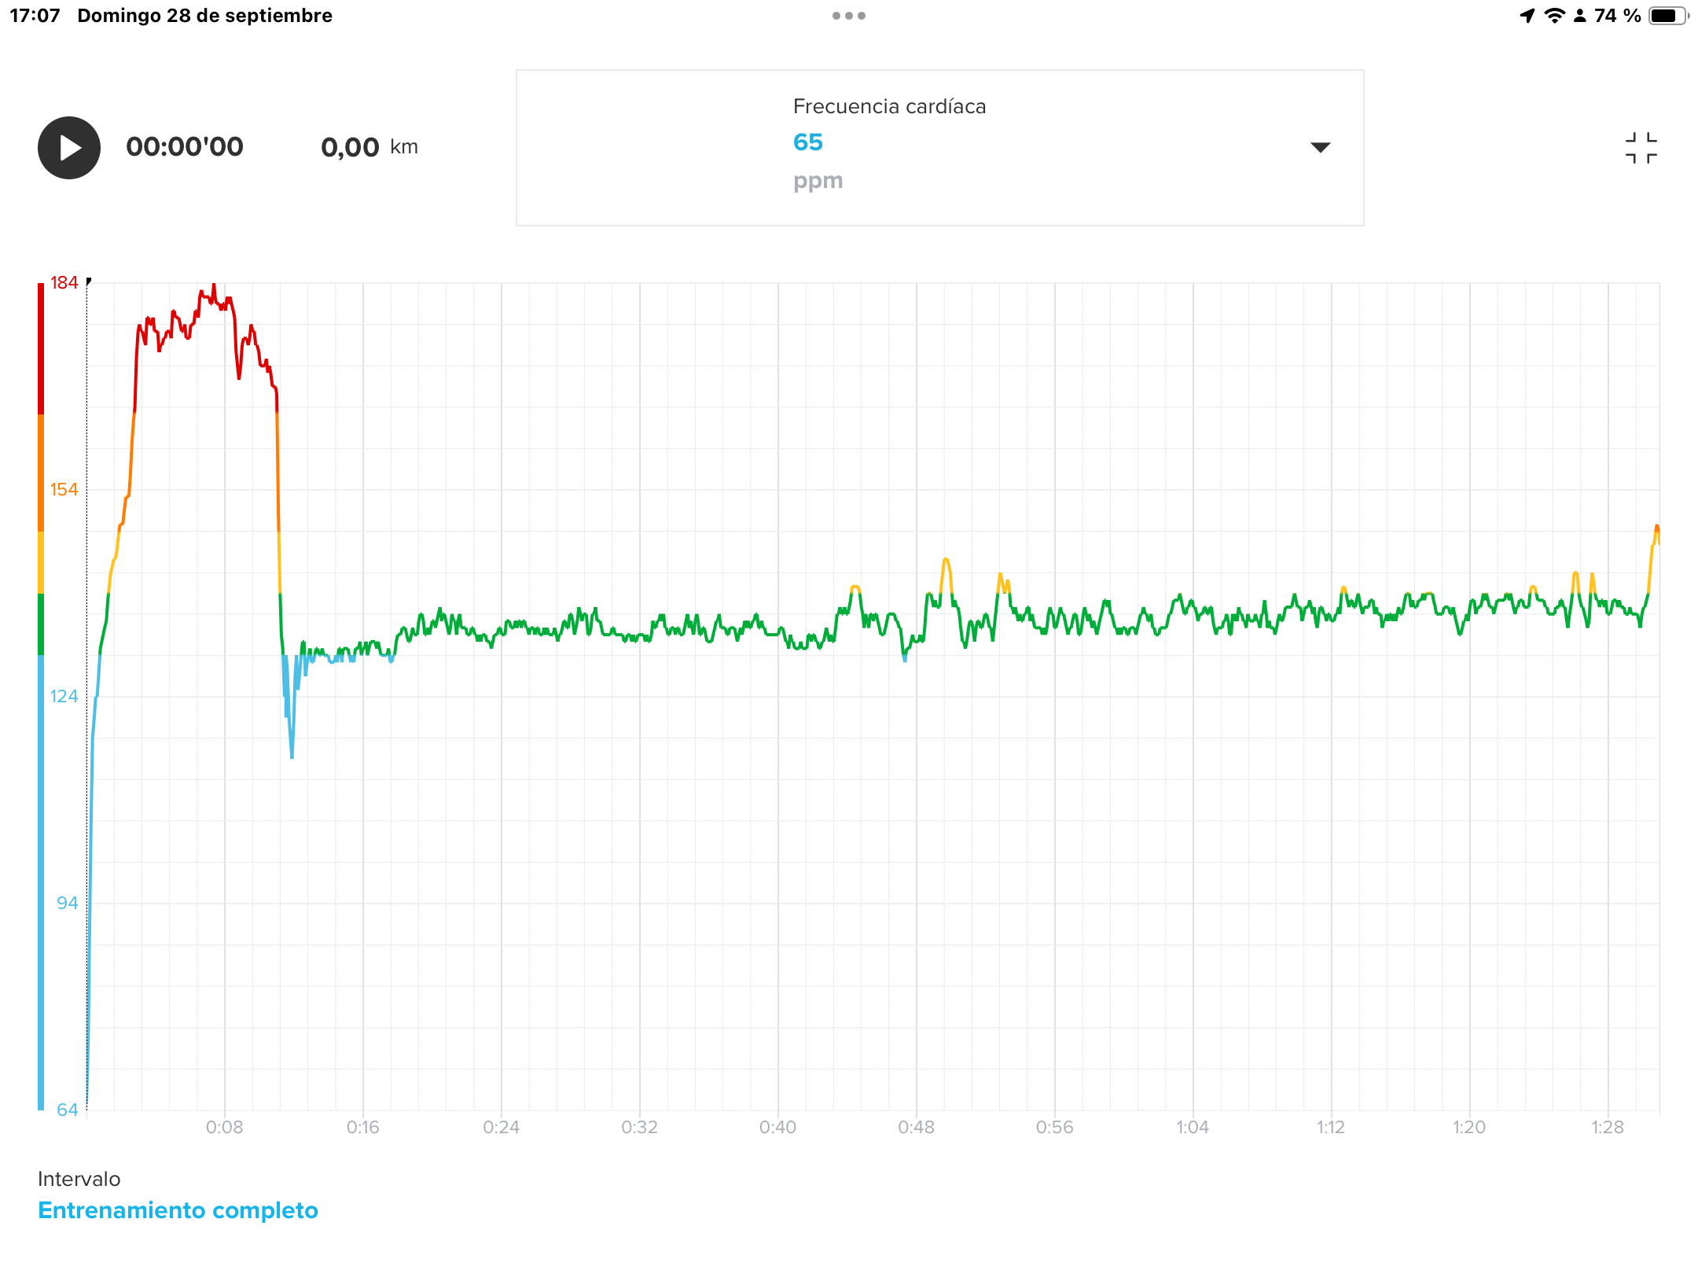Image resolution: width=1698 pixels, height=1274 pixels.
Task: Tap the 00:00'00 elapsed time readout
Action: tap(185, 147)
